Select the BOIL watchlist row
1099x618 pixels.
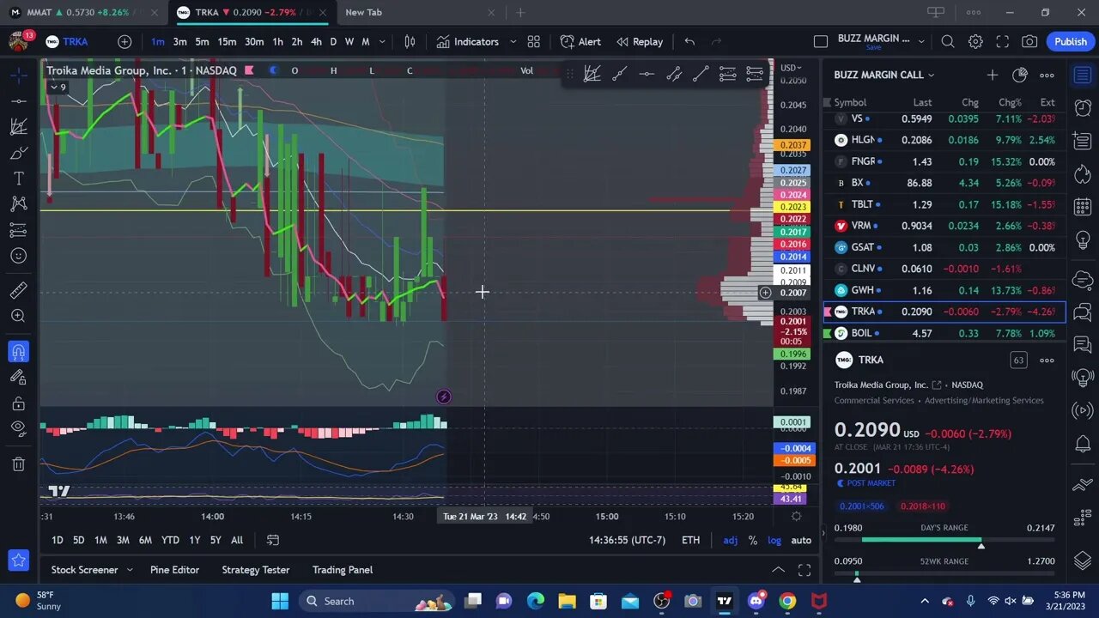[944, 333]
